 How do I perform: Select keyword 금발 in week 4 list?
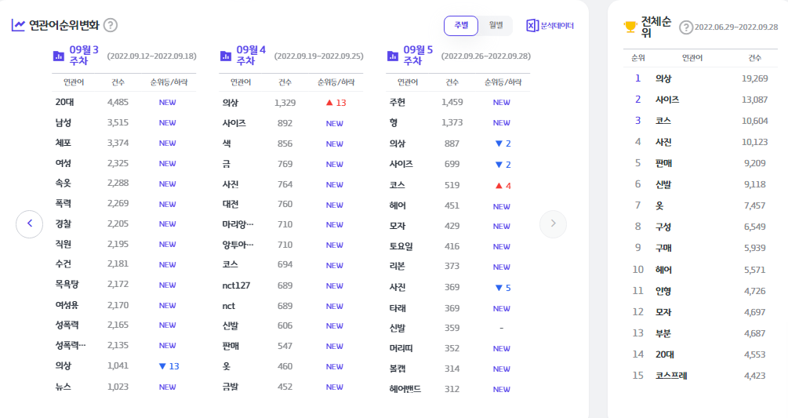coord(231,387)
